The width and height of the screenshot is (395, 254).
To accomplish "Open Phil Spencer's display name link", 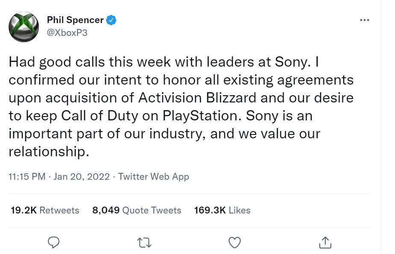I will point(75,20).
